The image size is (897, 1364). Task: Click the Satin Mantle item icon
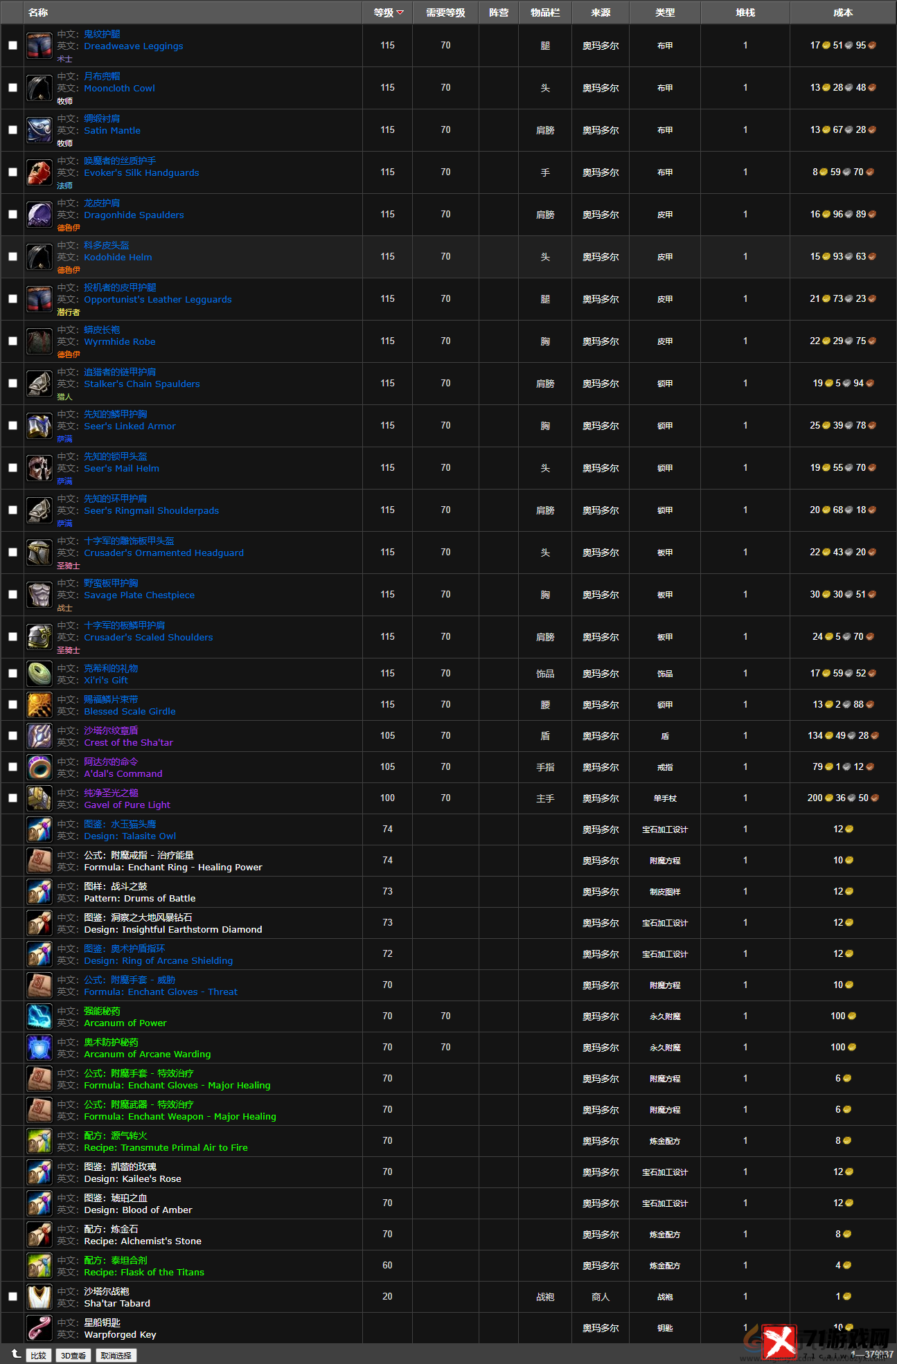[x=39, y=130]
